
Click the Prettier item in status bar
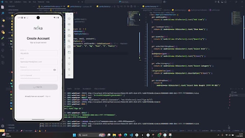click(236, 131)
